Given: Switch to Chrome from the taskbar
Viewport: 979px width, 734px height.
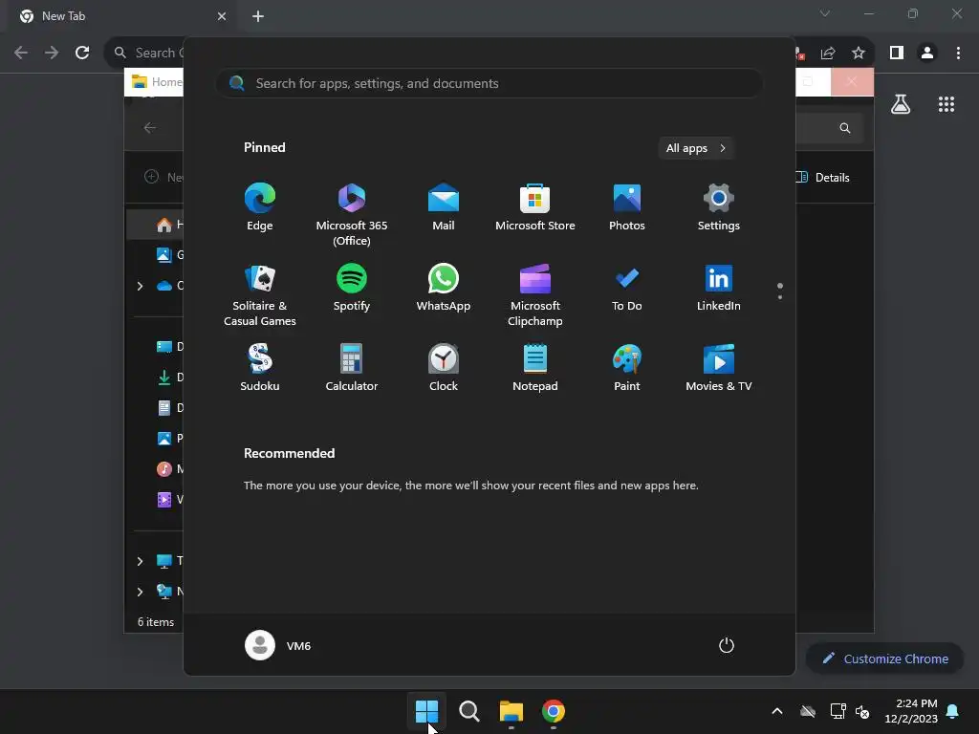Looking at the screenshot, I should (554, 711).
